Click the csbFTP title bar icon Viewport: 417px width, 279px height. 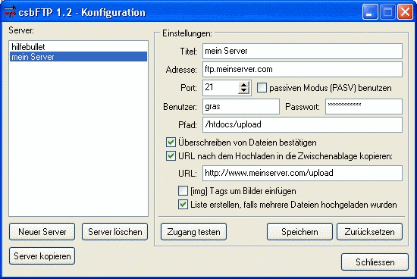click(10, 12)
